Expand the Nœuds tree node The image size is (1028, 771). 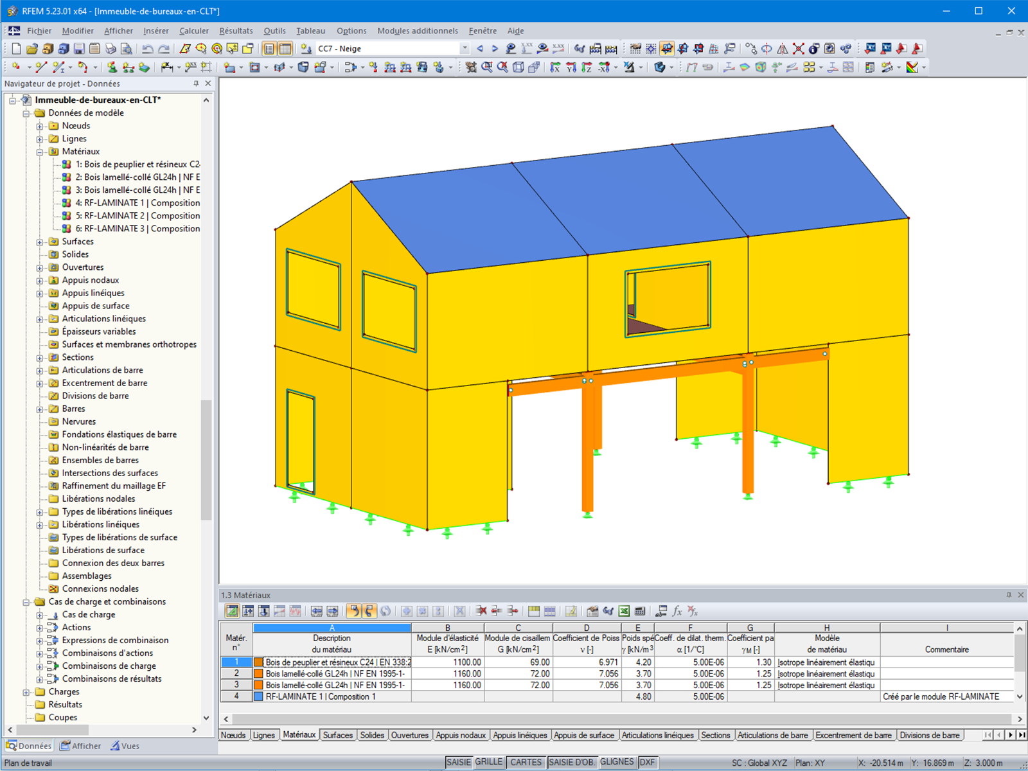point(40,126)
